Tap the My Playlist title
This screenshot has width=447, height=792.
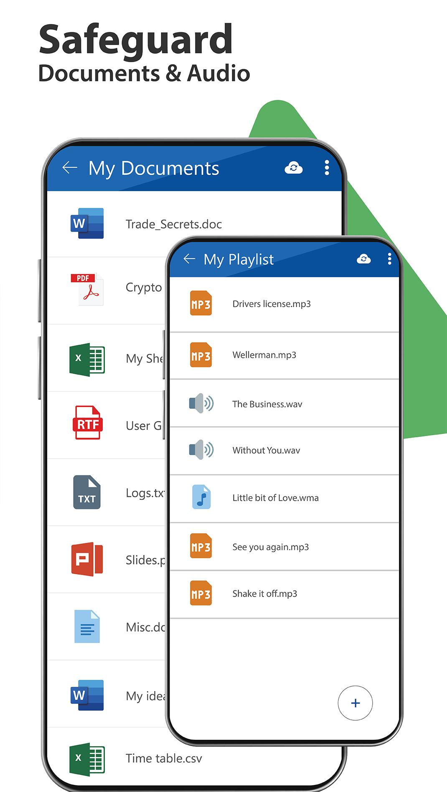click(x=239, y=260)
